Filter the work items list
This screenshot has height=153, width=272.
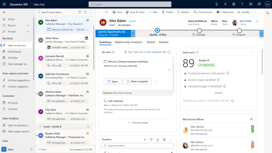point(80,12)
